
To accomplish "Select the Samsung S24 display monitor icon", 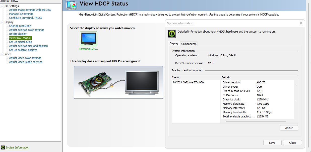I will pyautogui.click(x=89, y=39).
